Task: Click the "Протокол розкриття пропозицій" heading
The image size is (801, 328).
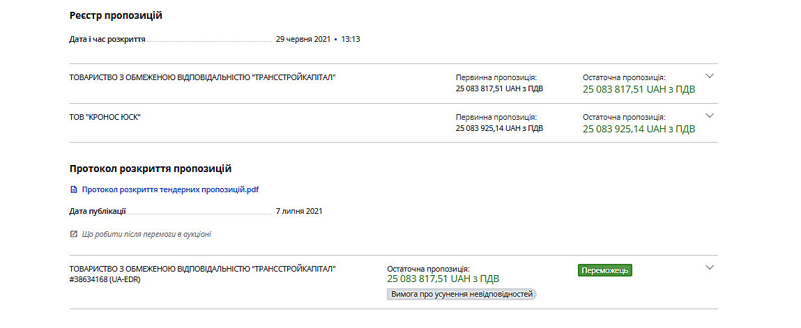Action: tap(151, 169)
